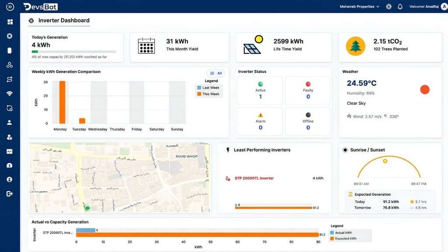Screen dimensions: 448x252
Task: Select the Active inverter status card
Action: pyautogui.click(x=260, y=91)
